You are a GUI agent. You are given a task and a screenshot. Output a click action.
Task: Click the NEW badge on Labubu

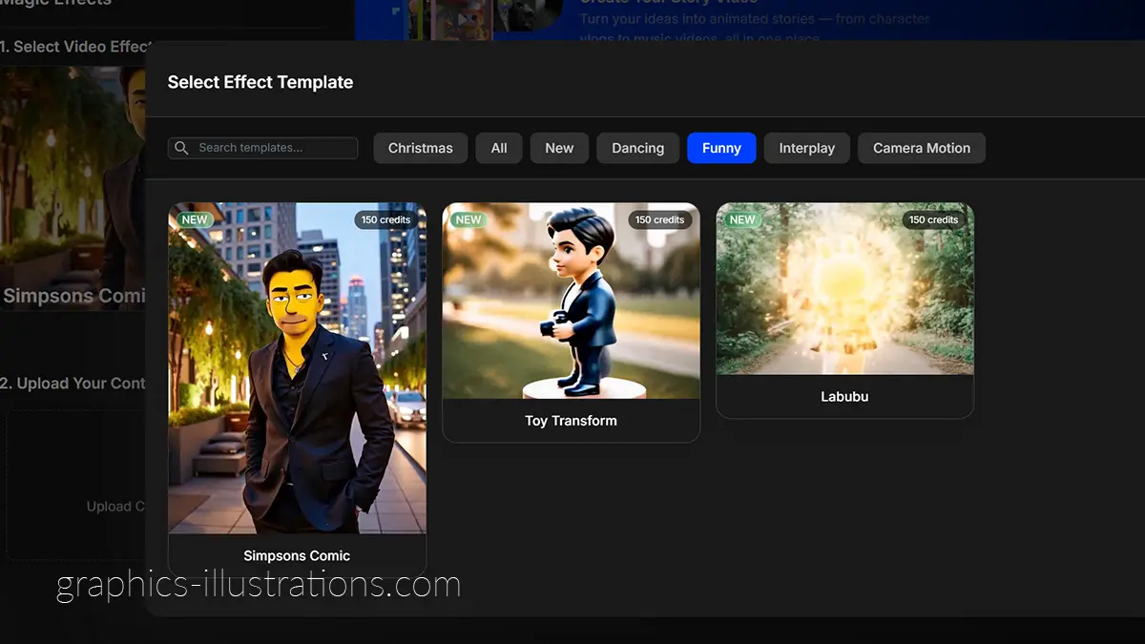(742, 219)
